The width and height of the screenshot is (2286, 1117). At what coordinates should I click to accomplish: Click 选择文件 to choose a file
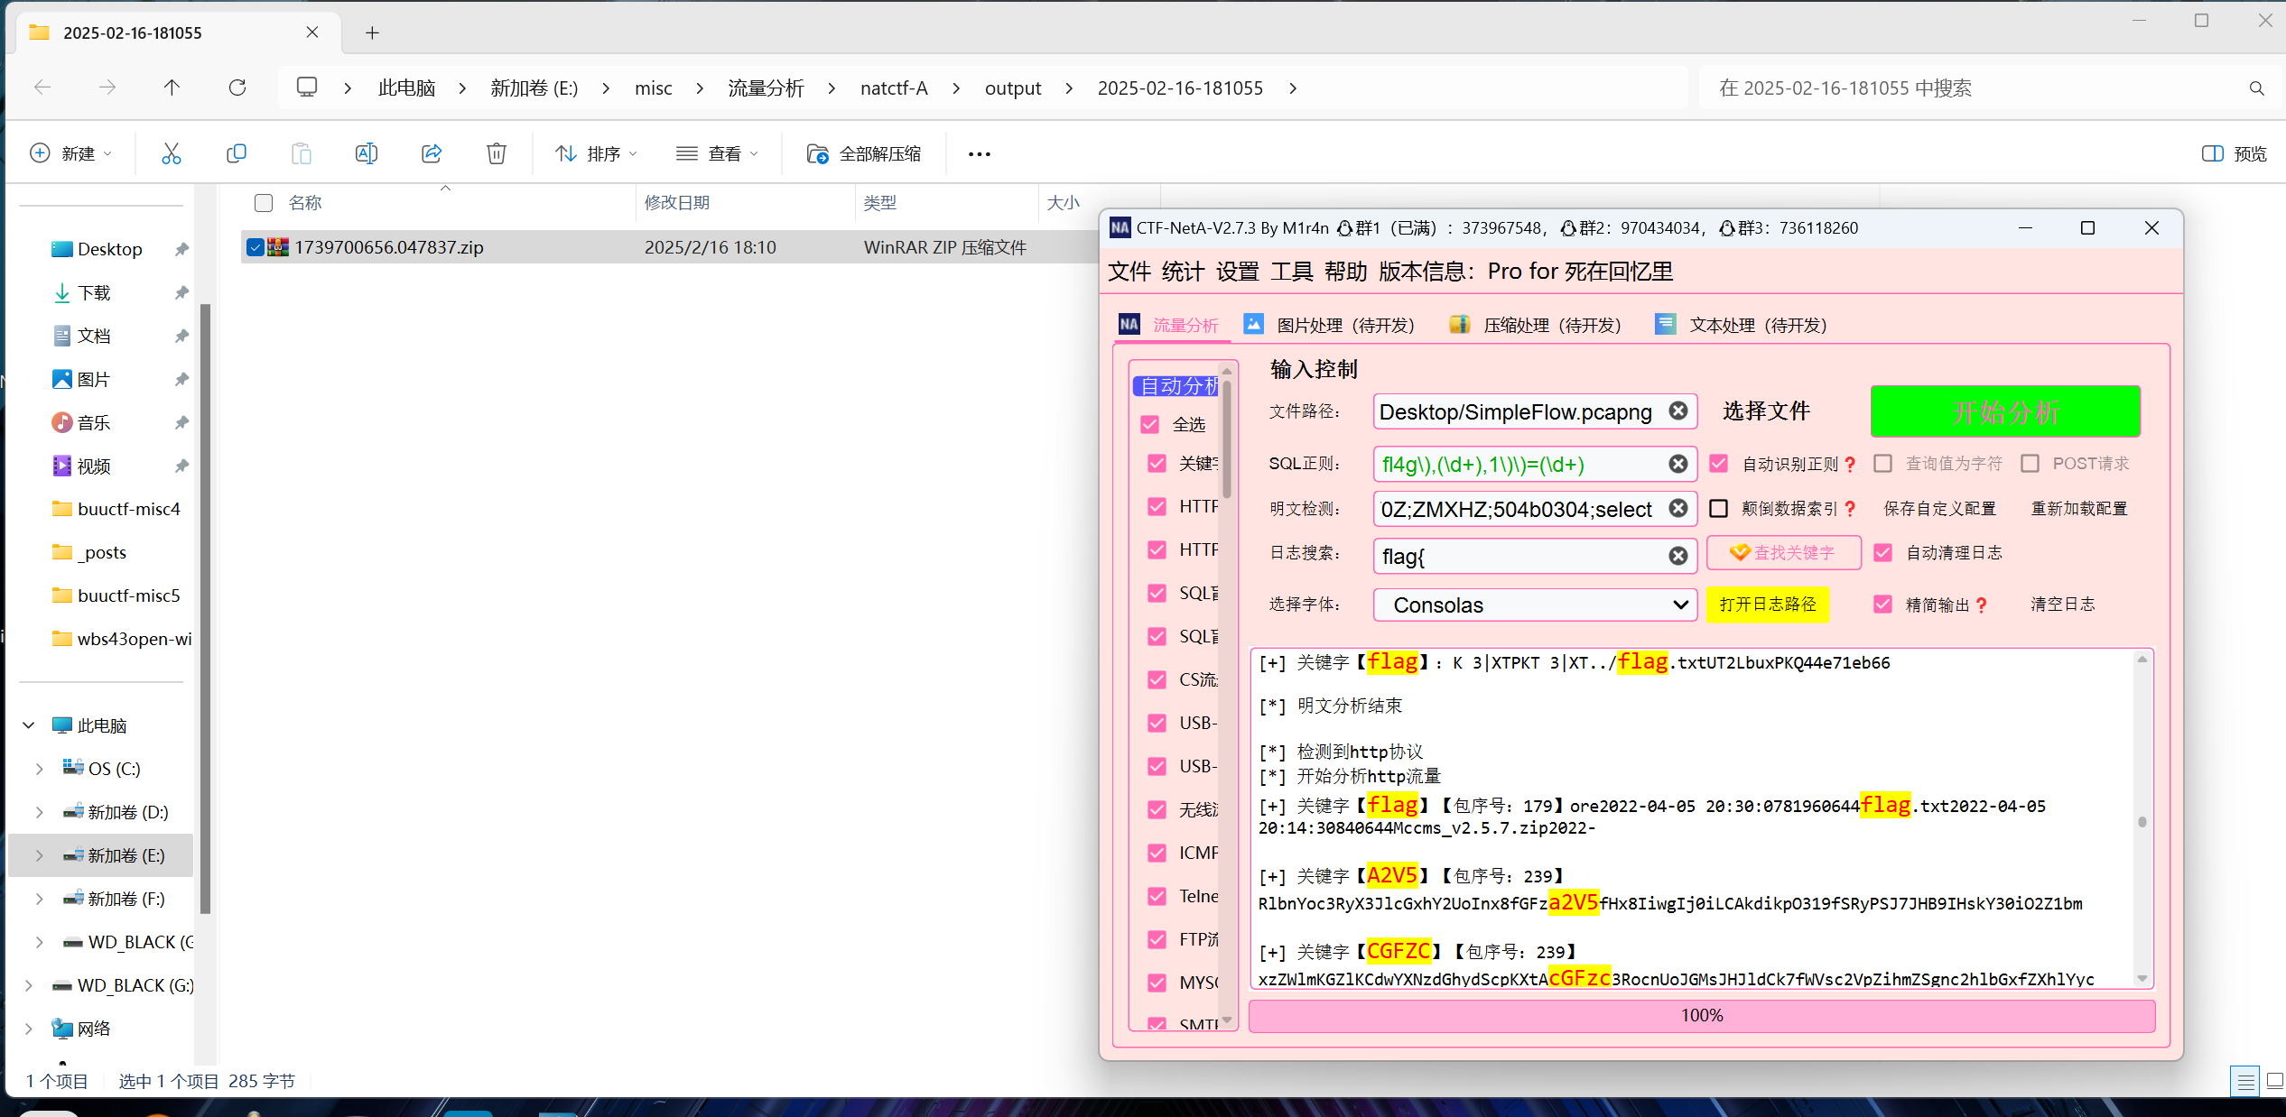pyautogui.click(x=1766, y=411)
